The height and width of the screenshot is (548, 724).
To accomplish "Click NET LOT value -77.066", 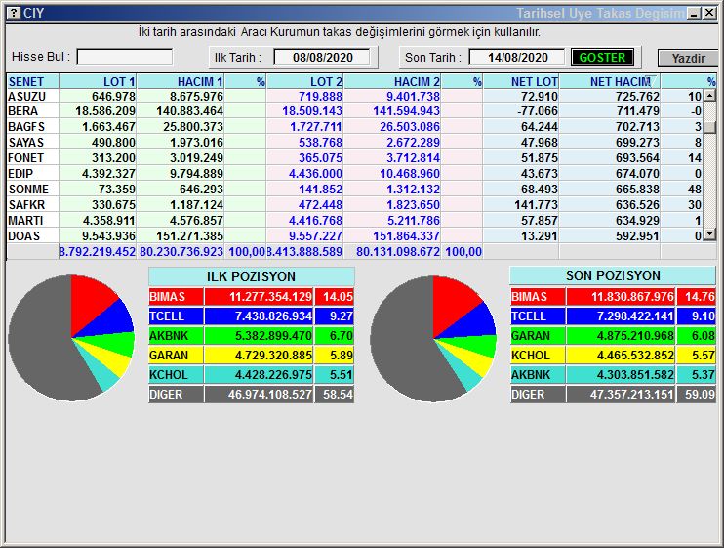I will (537, 111).
